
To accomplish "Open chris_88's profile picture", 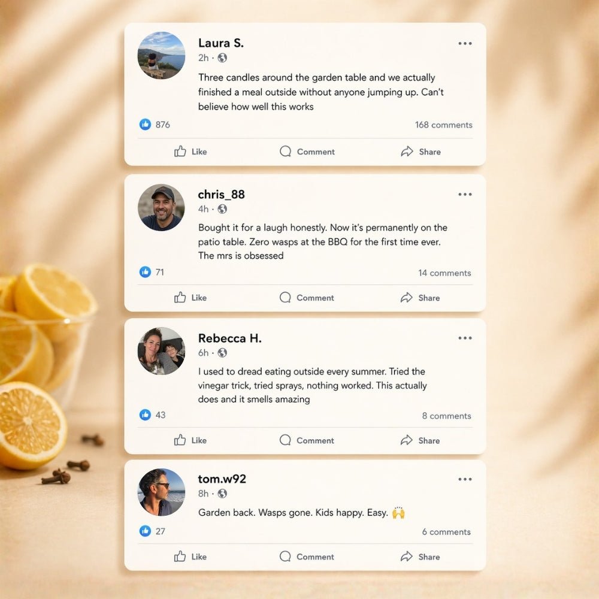I will click(161, 207).
